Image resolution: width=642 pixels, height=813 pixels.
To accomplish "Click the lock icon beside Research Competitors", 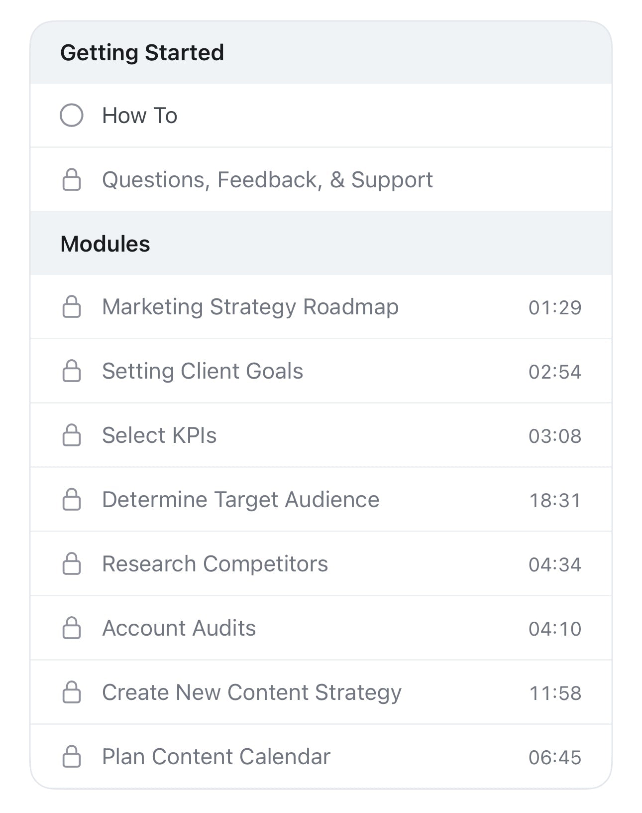I will tap(72, 564).
